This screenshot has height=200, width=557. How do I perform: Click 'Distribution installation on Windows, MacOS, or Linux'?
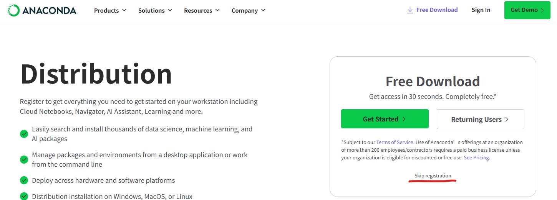(112, 197)
